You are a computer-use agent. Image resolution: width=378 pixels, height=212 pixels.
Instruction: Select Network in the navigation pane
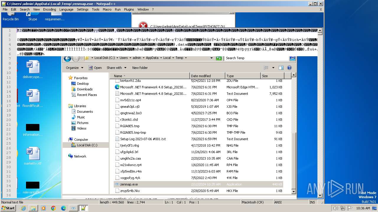tap(80, 156)
